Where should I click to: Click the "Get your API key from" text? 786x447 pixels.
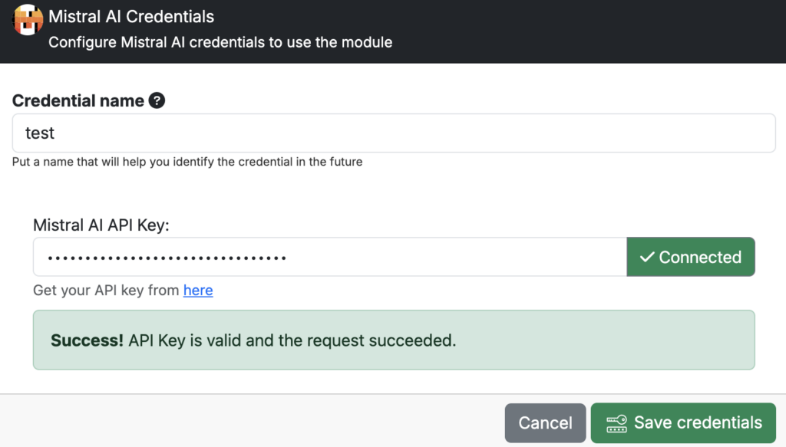click(x=106, y=291)
